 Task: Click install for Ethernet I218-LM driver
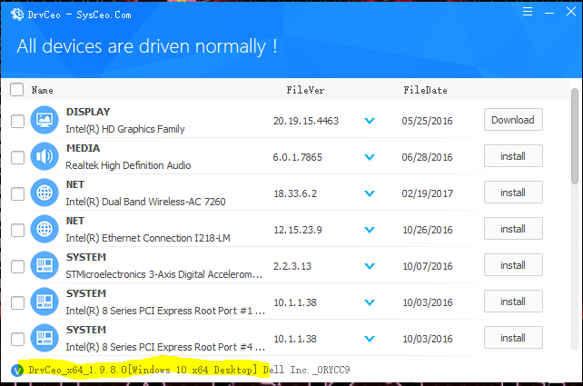(x=513, y=229)
